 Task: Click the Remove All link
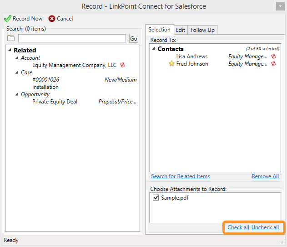[265, 176]
